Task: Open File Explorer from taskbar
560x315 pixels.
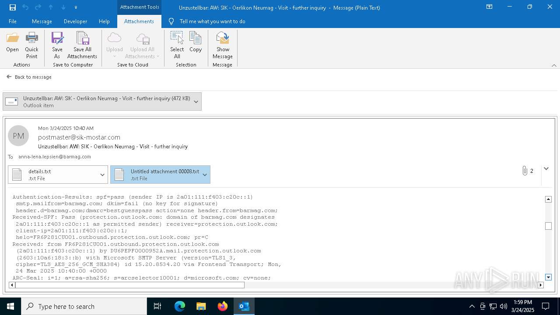Action: (201, 306)
